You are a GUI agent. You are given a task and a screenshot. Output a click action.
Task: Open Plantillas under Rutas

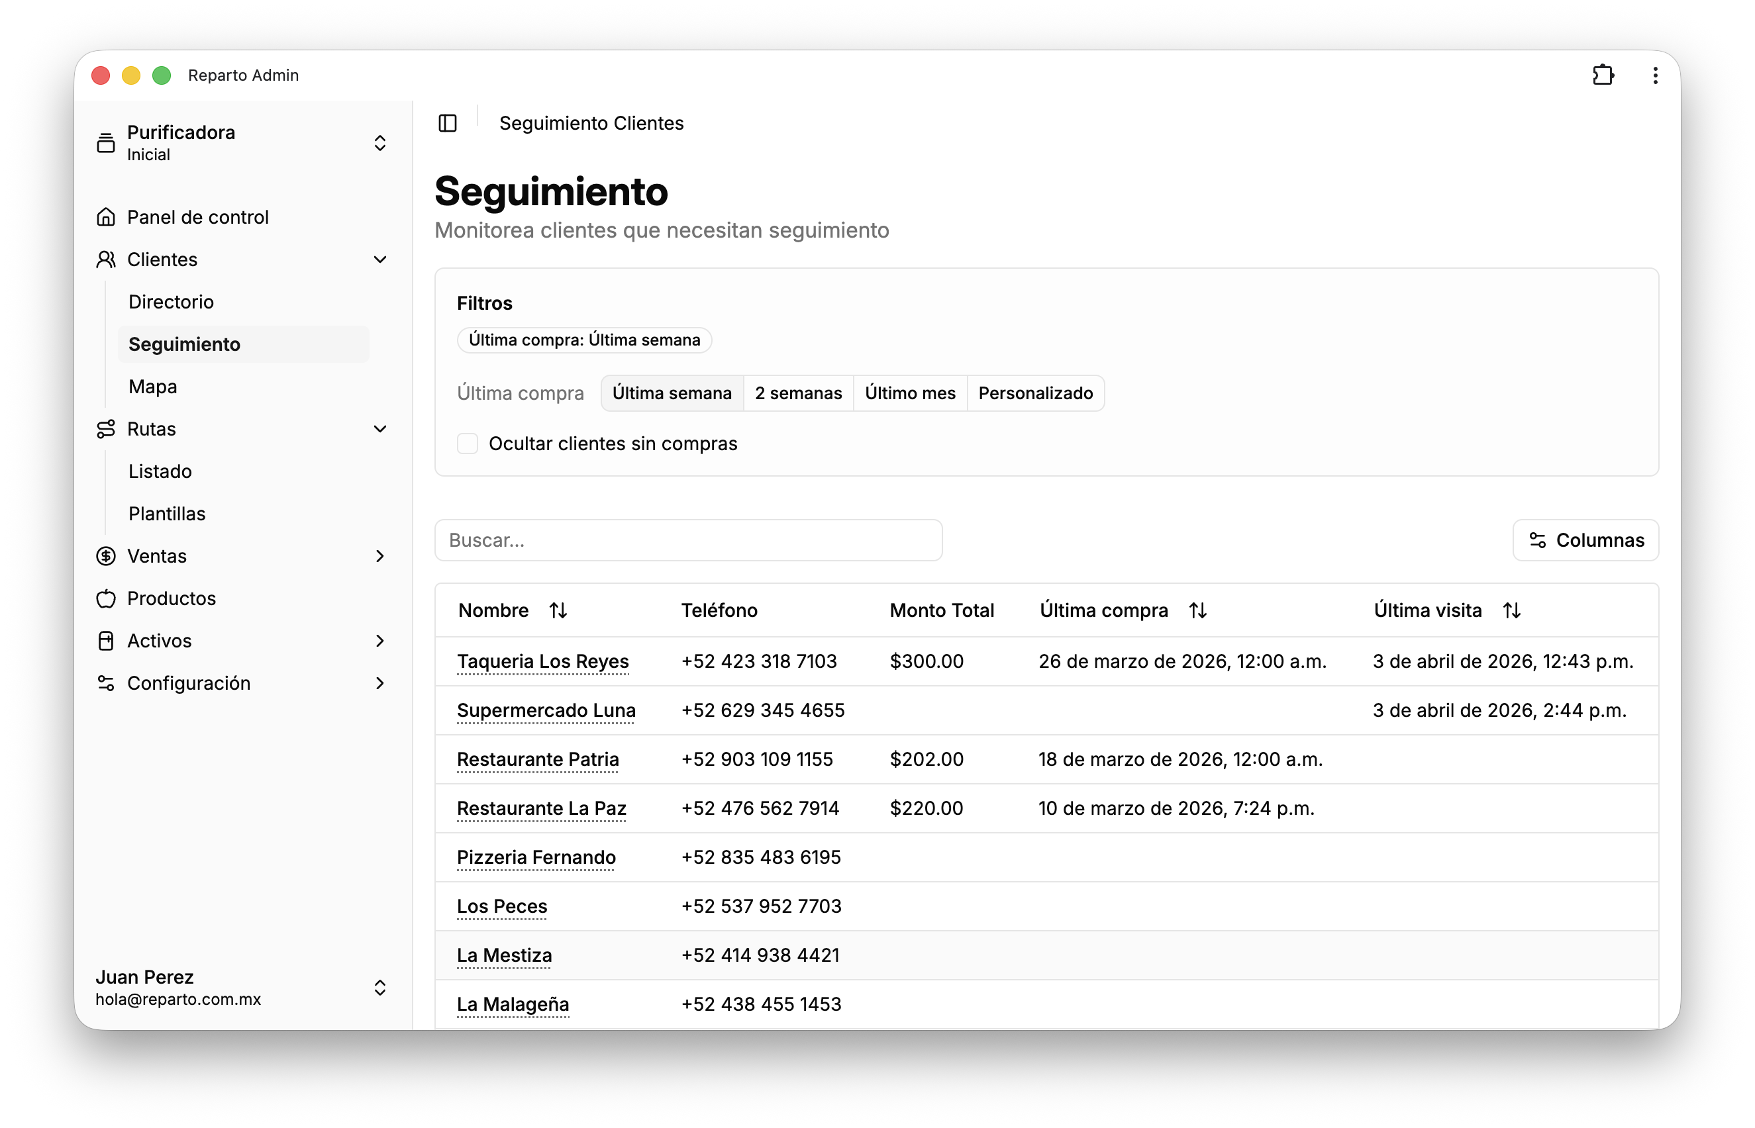[166, 514]
